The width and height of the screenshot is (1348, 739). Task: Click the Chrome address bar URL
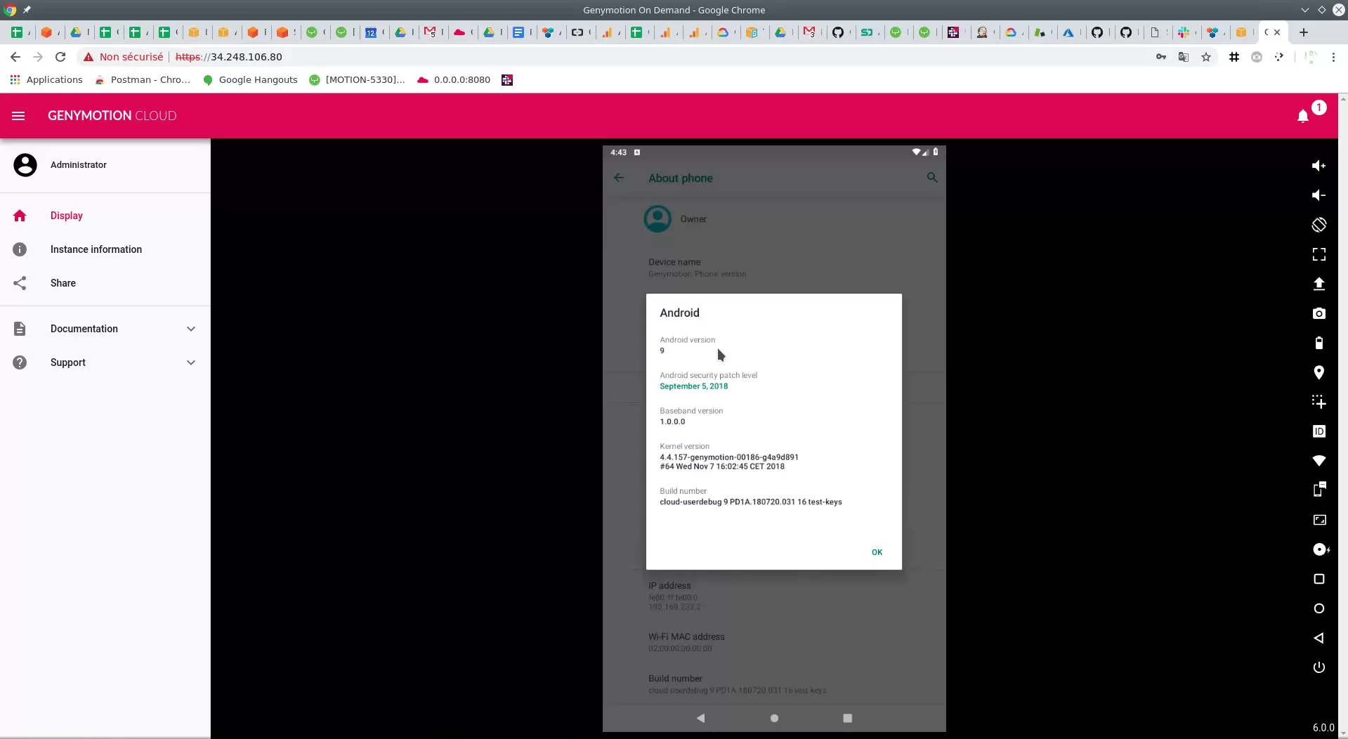(228, 57)
